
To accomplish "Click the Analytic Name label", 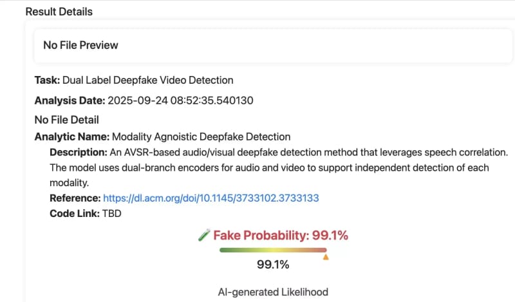I will [x=71, y=137].
